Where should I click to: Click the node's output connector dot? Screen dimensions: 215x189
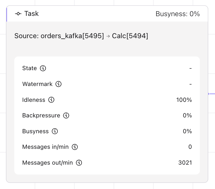209,94
